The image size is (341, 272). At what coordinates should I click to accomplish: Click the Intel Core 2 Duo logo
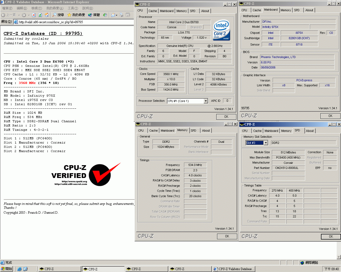[221, 30]
